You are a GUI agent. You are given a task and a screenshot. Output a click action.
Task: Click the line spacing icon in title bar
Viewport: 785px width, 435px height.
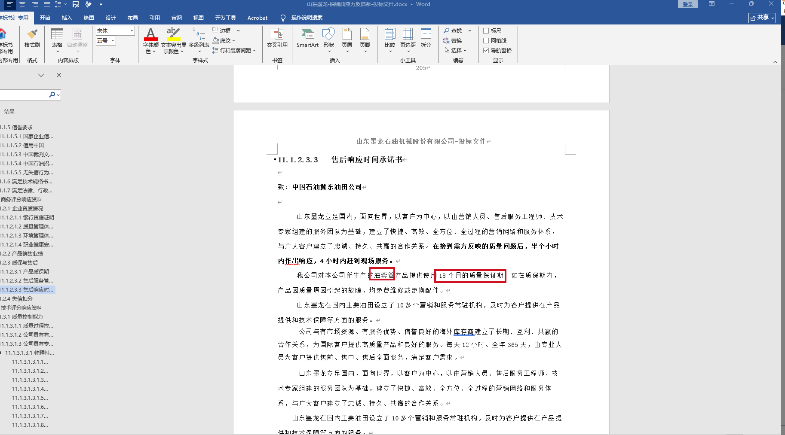58,4
